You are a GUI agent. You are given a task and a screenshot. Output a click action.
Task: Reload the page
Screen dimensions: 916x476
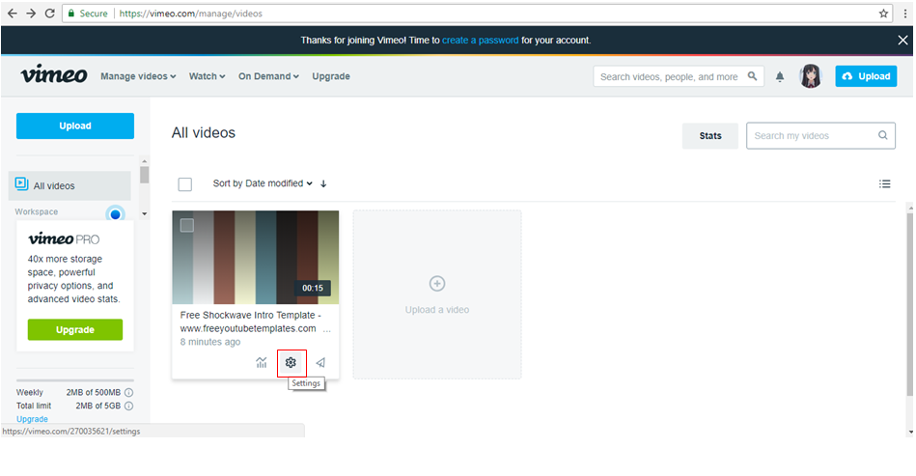coord(49,14)
